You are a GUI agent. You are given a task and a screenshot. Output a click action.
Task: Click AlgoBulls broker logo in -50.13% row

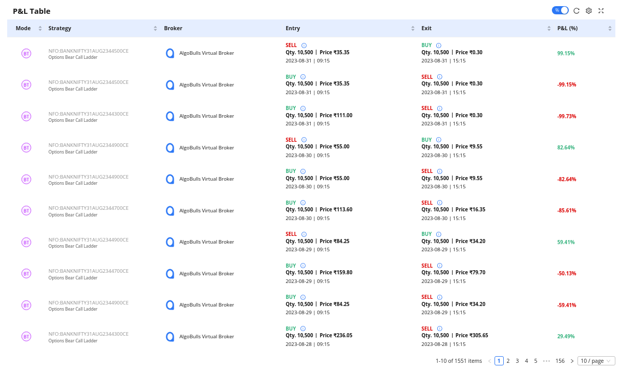pyautogui.click(x=170, y=274)
